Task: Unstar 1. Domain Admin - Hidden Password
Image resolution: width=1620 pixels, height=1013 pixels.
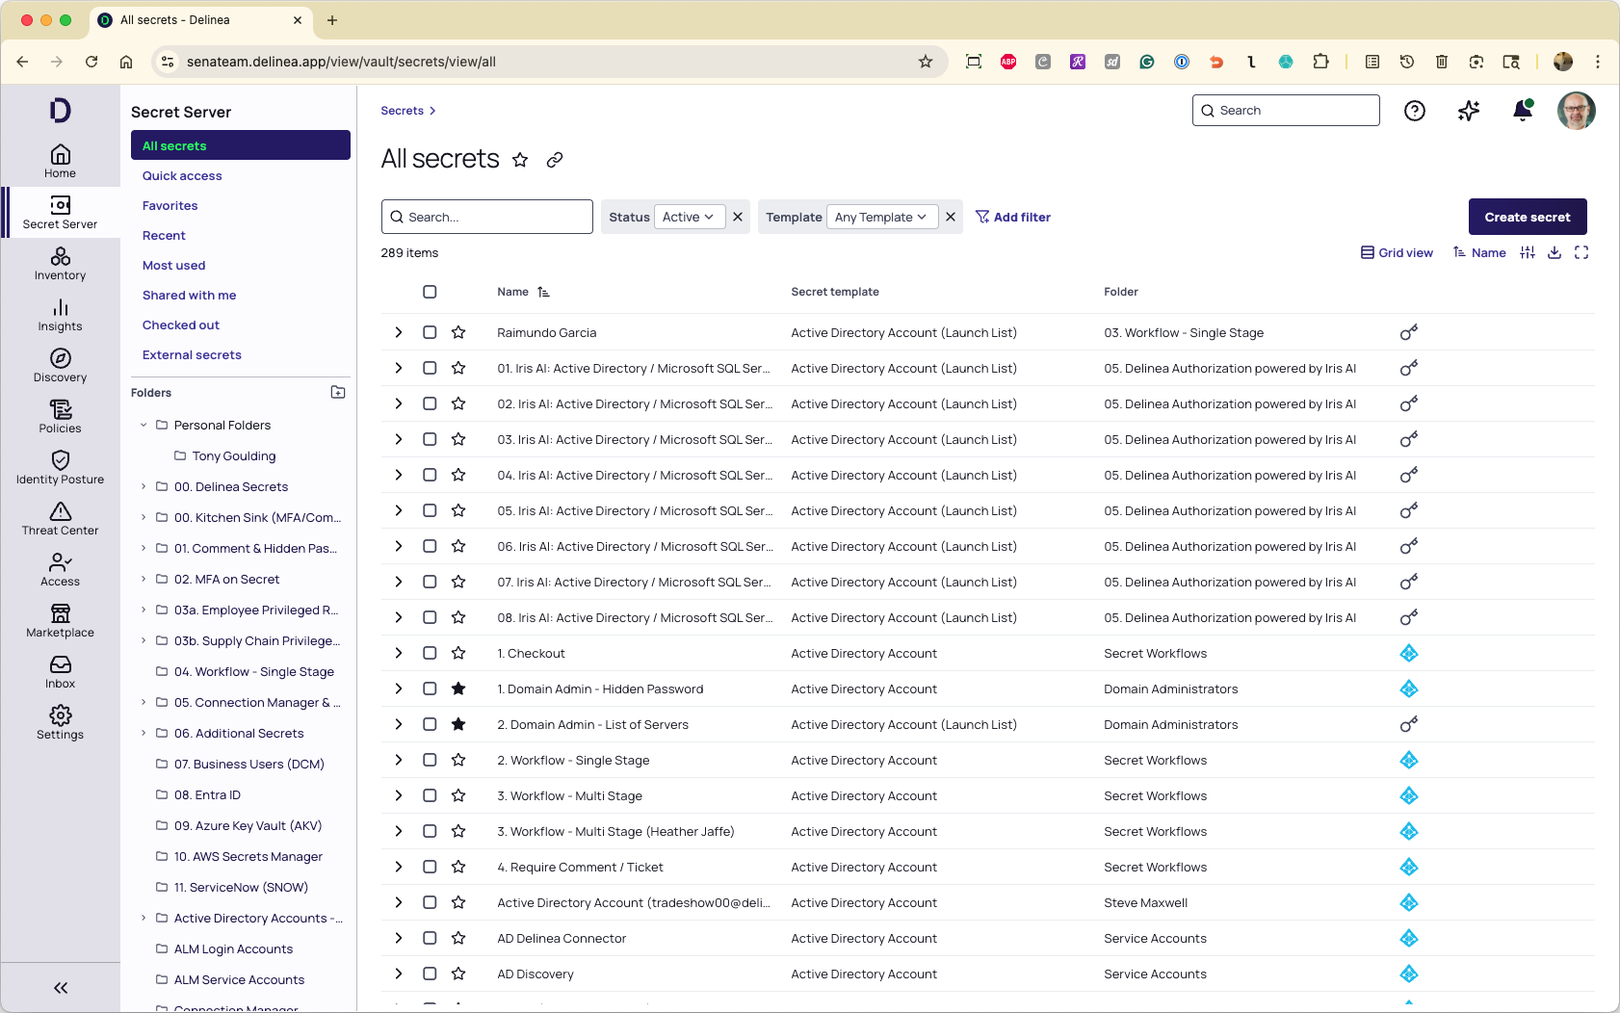Action: click(x=458, y=688)
